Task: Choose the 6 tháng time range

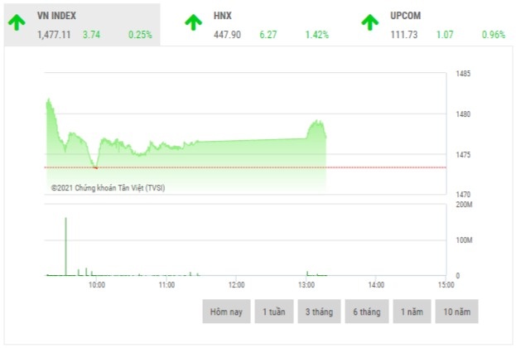Action: click(366, 312)
